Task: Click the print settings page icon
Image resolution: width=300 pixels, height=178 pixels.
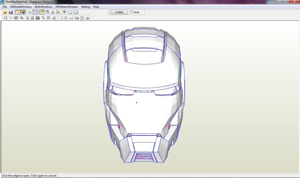Action: pos(82,18)
